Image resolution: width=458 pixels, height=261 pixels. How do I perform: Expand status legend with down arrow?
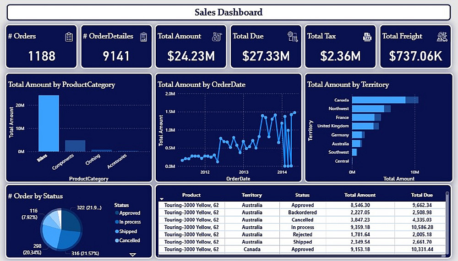(133, 255)
